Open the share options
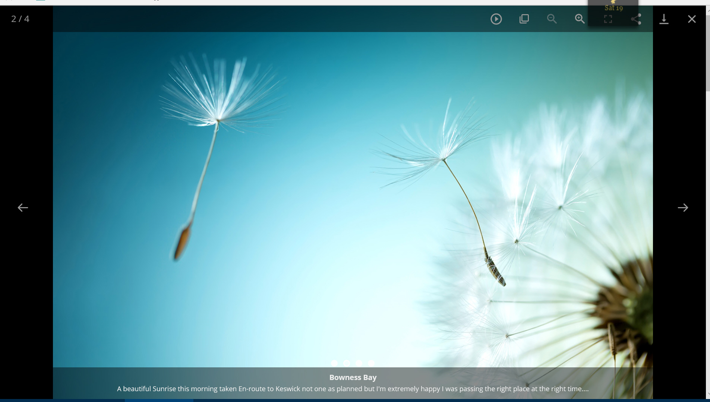Image resolution: width=710 pixels, height=402 pixels. click(636, 19)
